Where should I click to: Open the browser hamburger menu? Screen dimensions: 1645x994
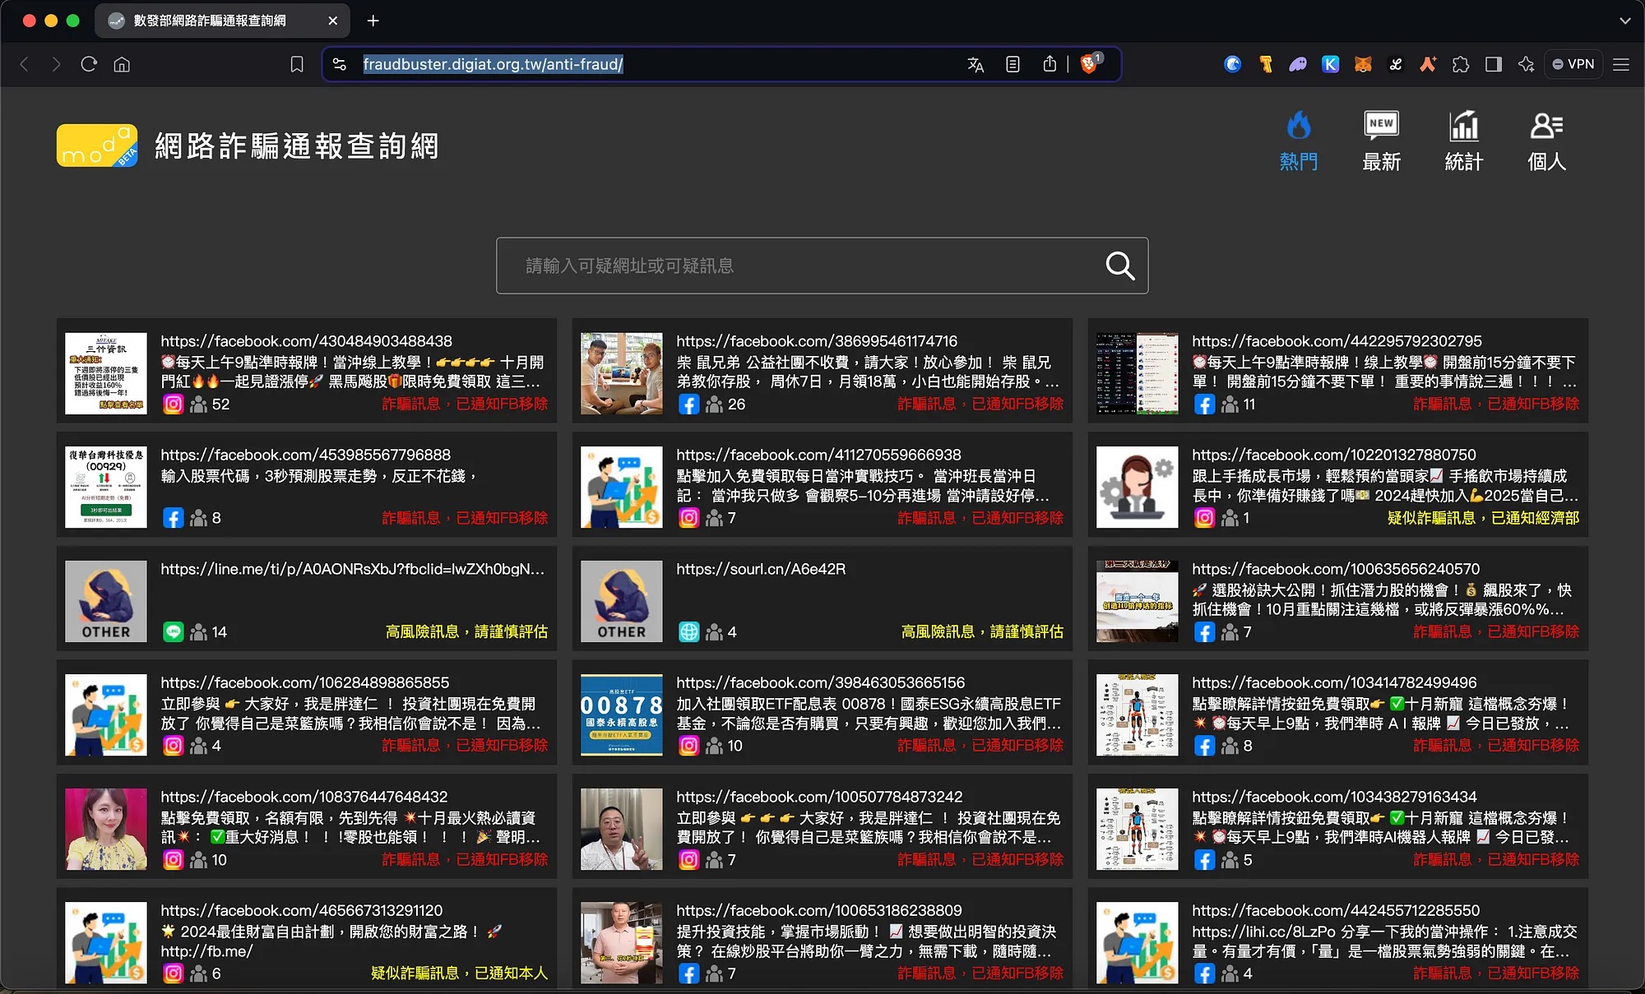click(x=1621, y=64)
